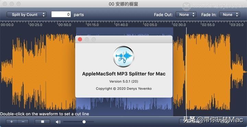
Task: Click the 'parts' label
Action: (79, 15)
